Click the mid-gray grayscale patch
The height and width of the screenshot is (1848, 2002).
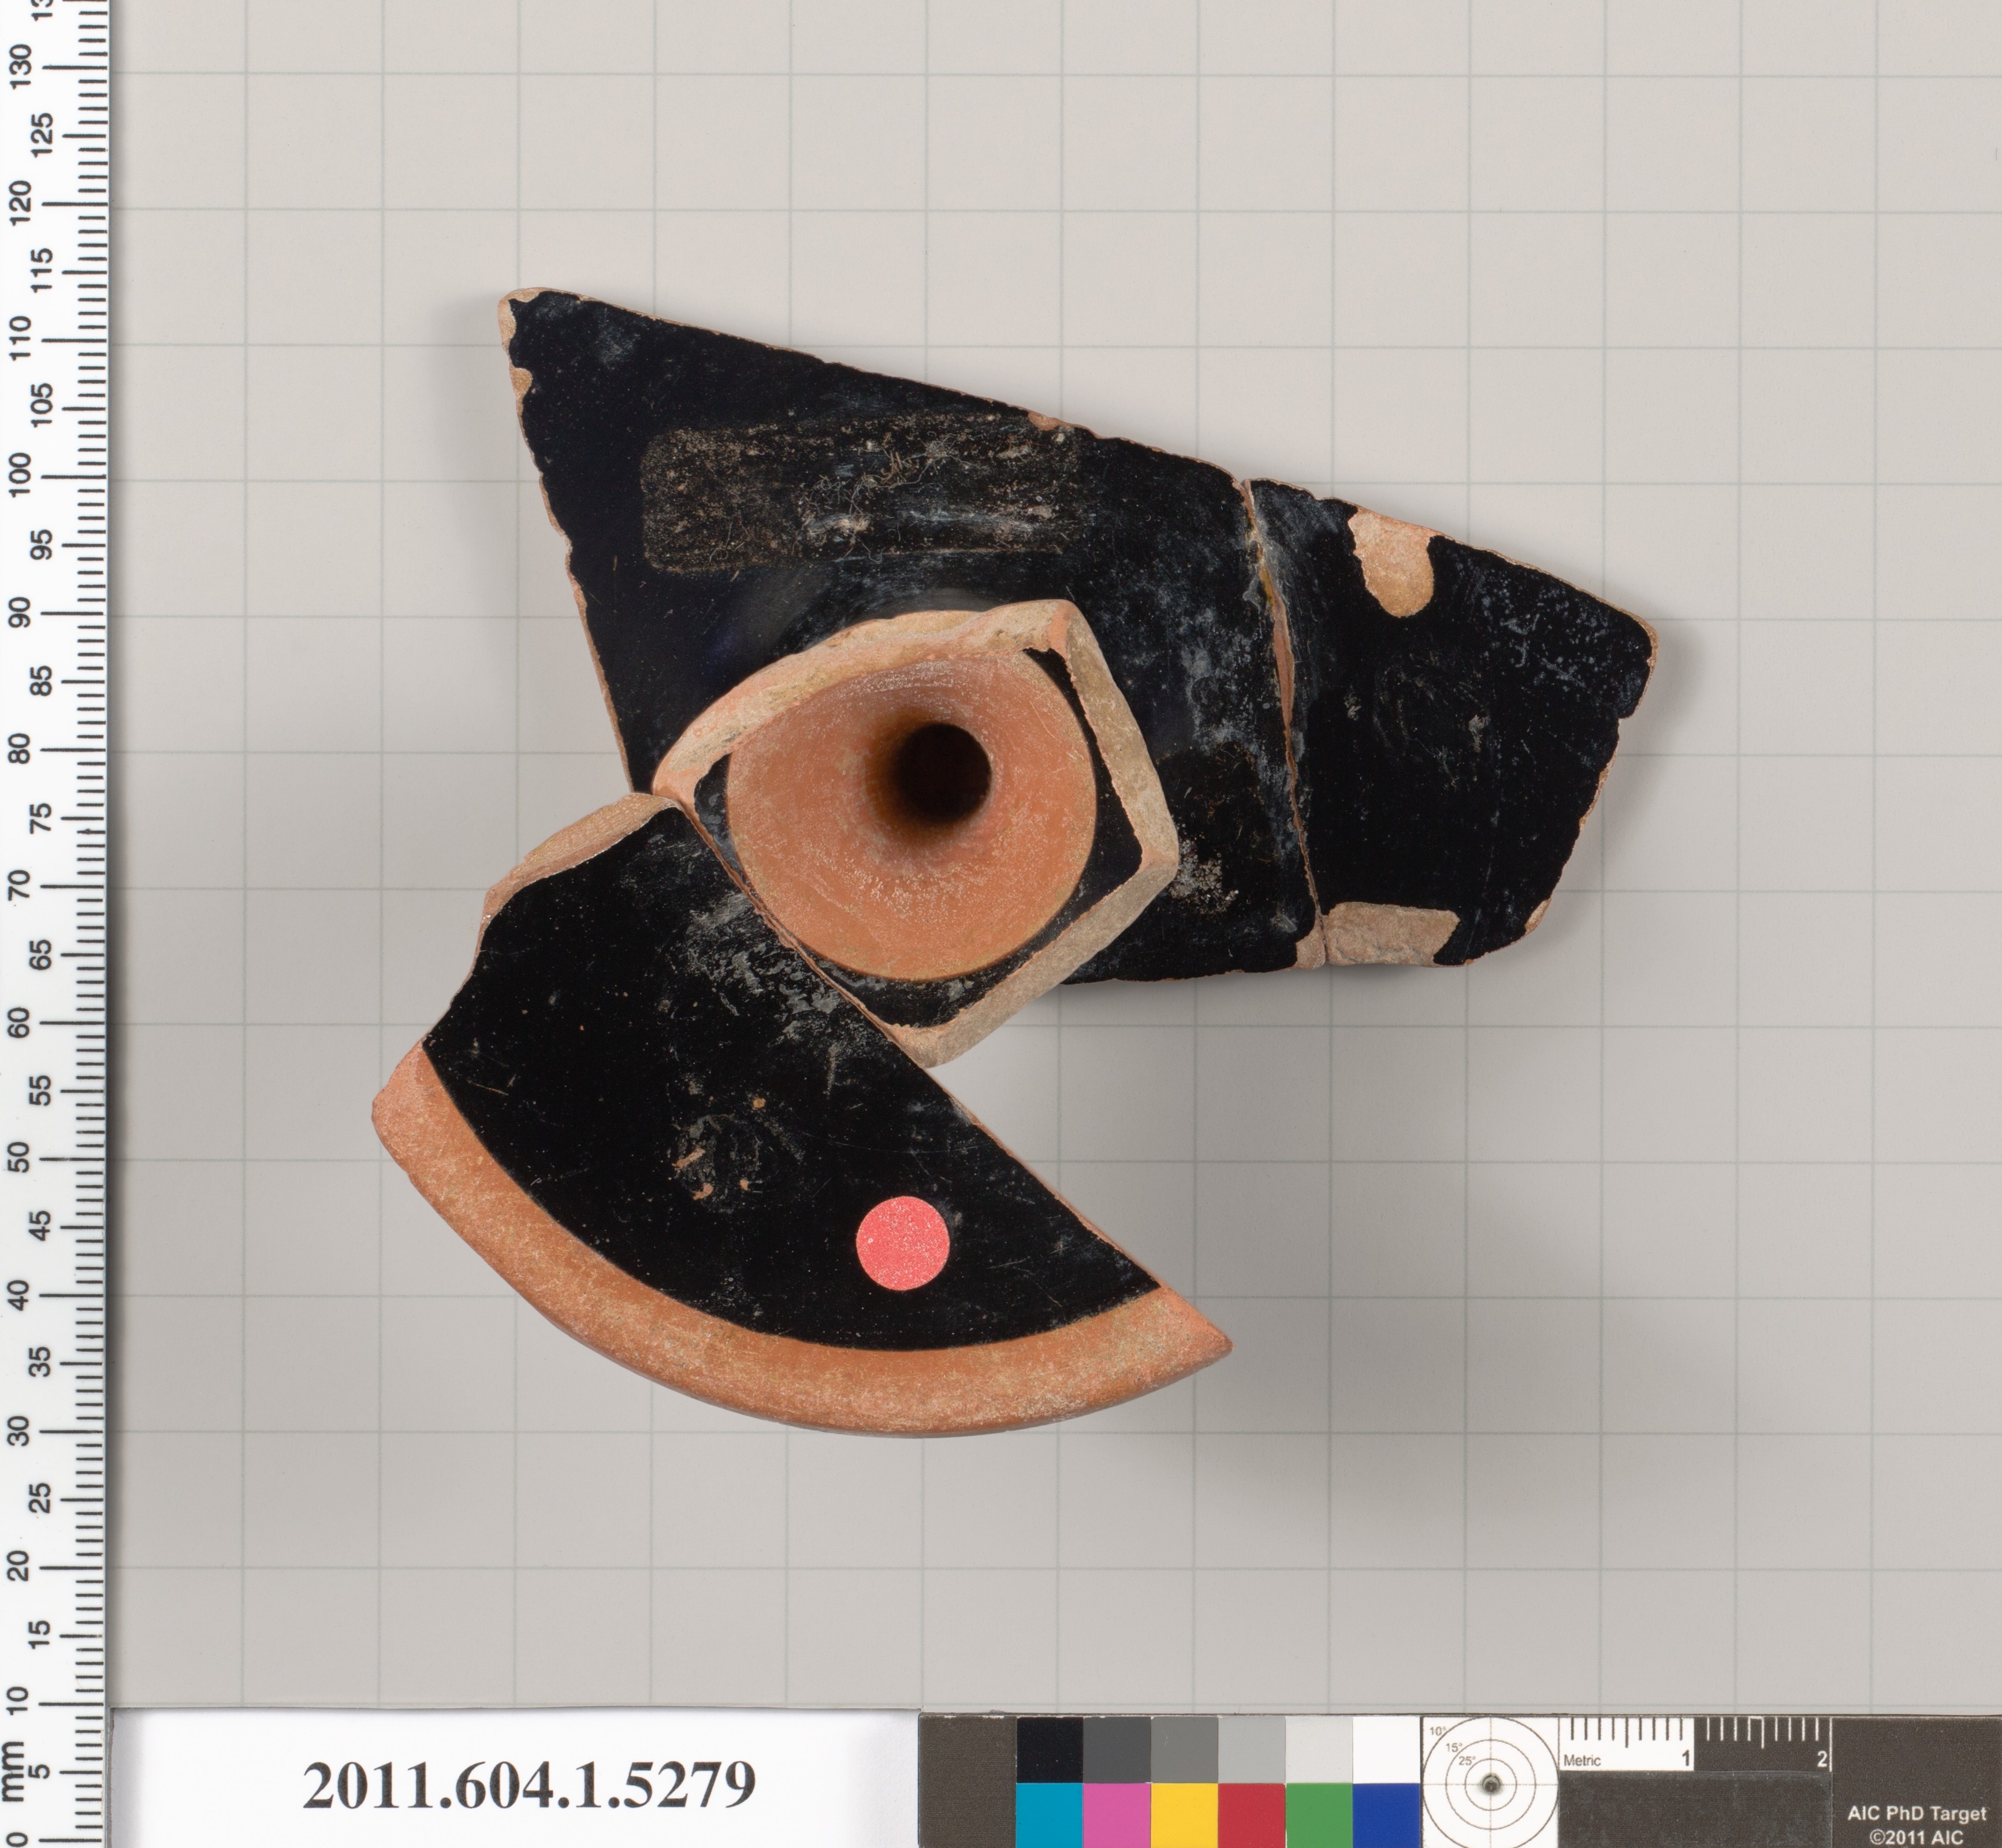(x=1184, y=1749)
